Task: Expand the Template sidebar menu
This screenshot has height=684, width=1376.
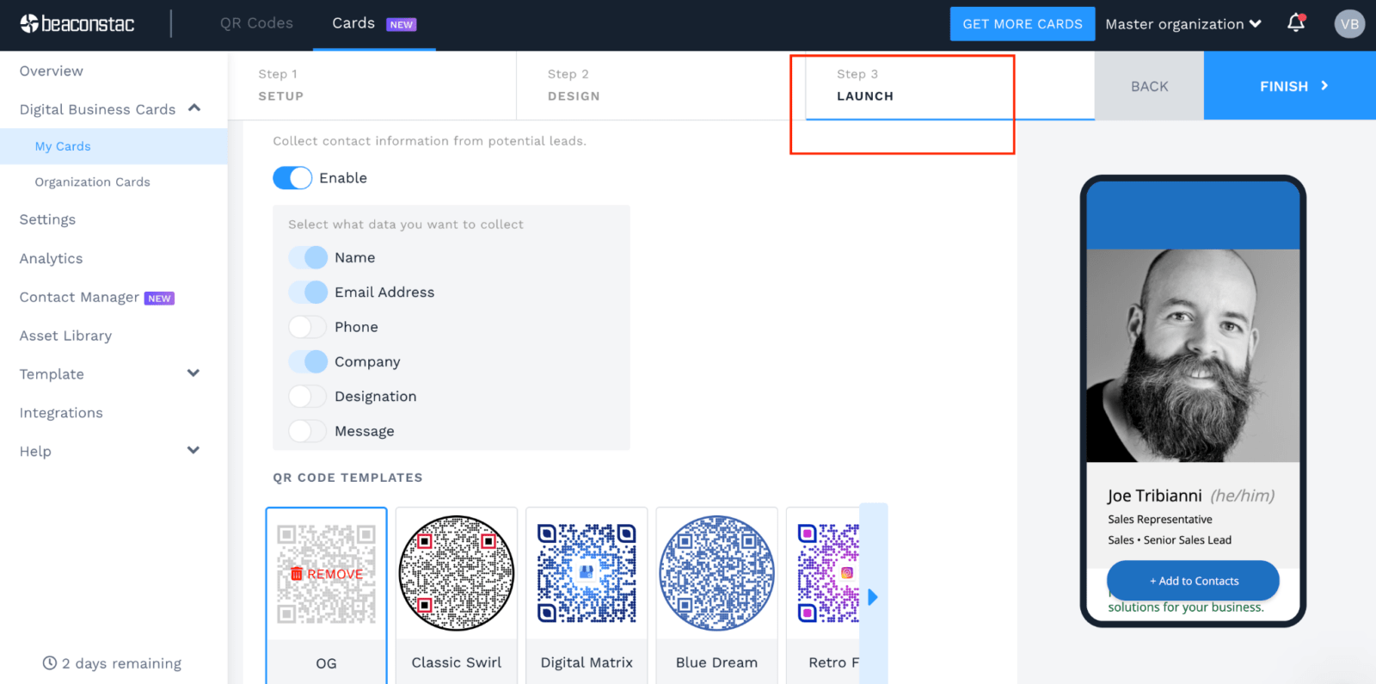Action: pyautogui.click(x=193, y=373)
